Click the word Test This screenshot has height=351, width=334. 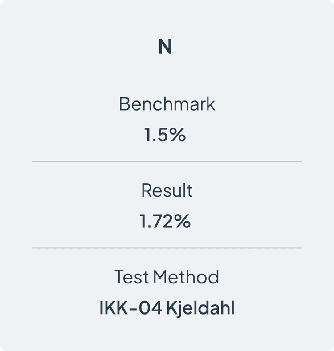(132, 277)
